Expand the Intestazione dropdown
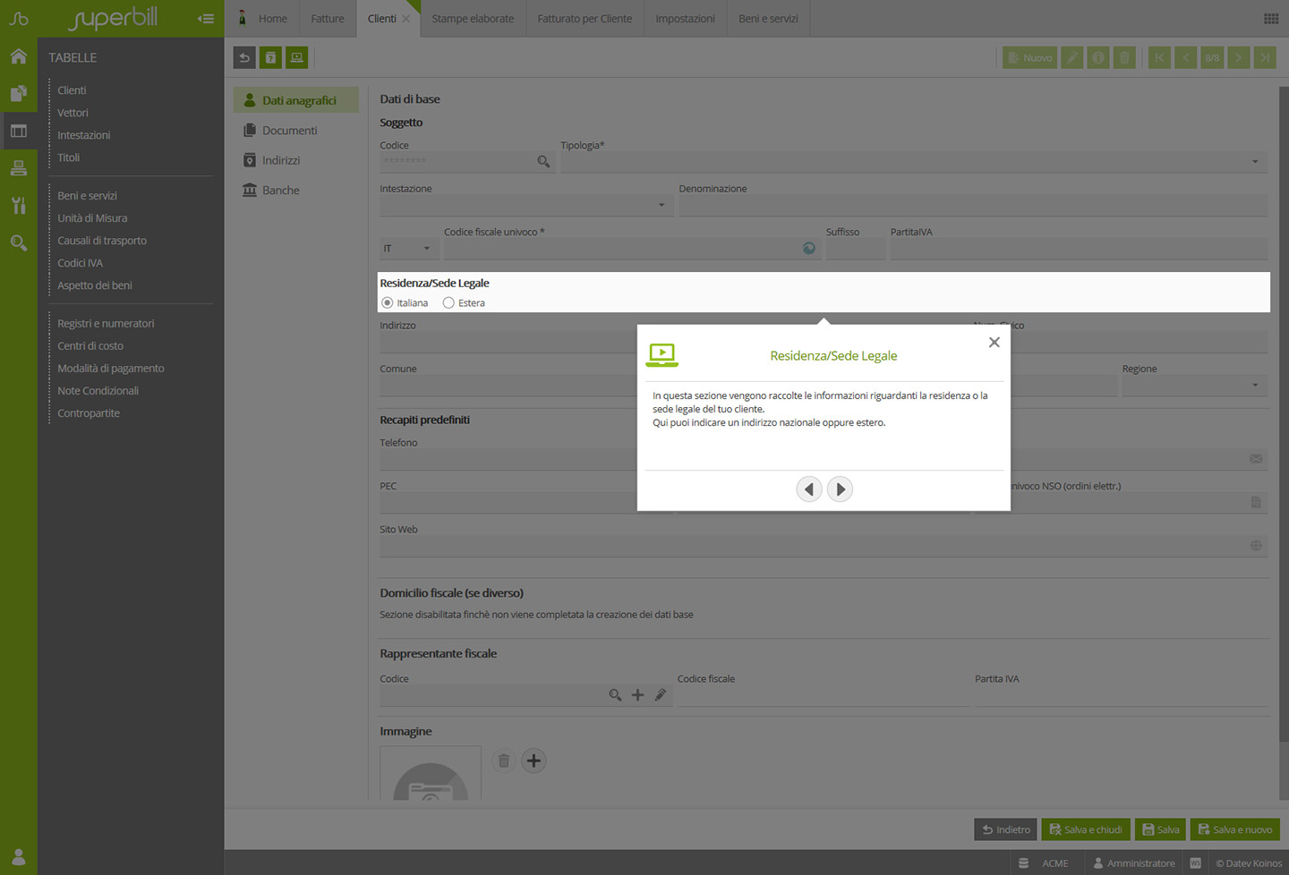 pos(662,205)
